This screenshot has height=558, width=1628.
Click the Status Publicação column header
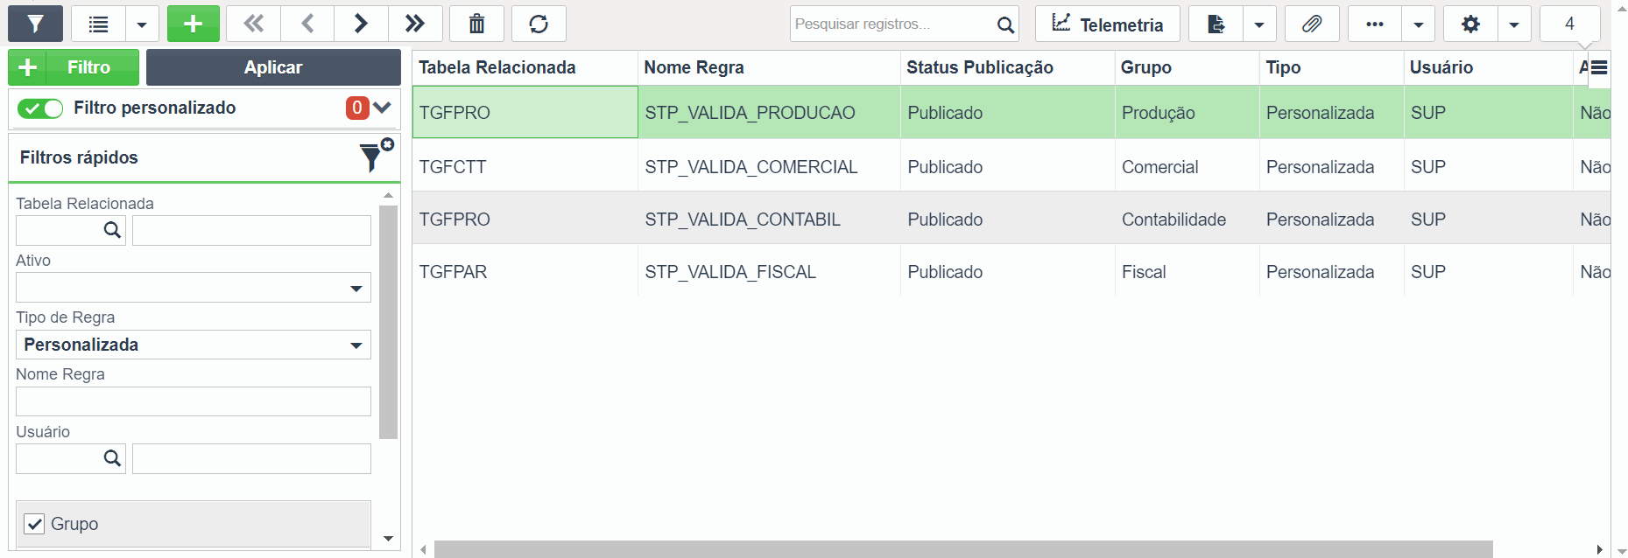tap(980, 67)
